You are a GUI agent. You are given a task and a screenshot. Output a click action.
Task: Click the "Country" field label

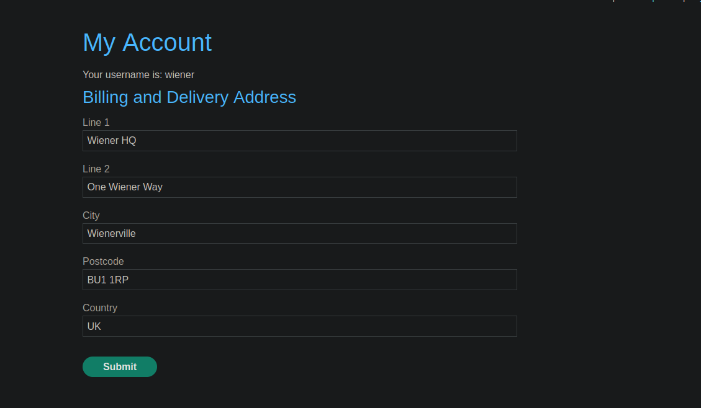click(x=100, y=308)
